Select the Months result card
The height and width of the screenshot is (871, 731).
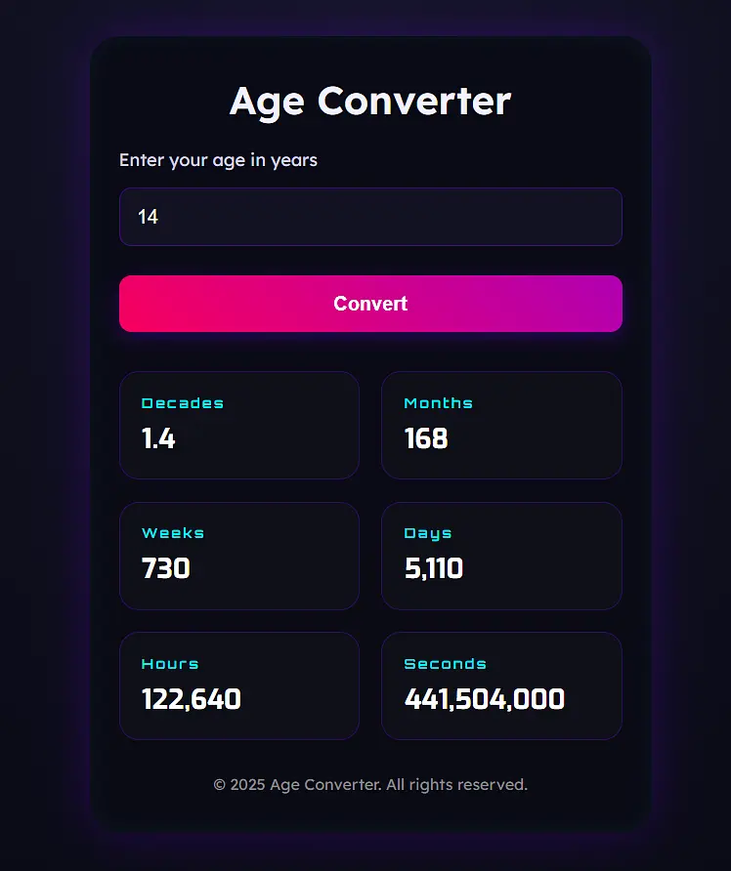click(x=501, y=425)
